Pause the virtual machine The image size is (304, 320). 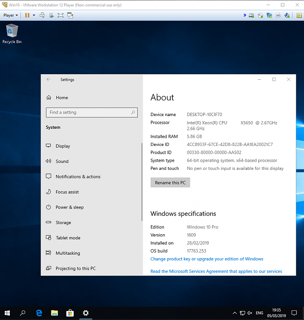pos(27,15)
